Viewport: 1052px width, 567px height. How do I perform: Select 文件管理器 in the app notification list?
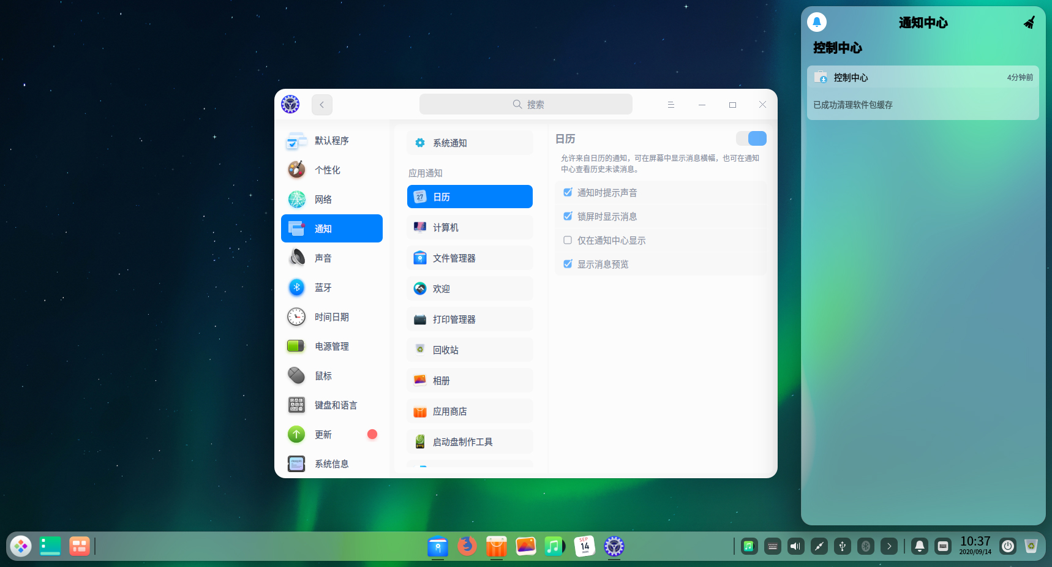pyautogui.click(x=470, y=258)
